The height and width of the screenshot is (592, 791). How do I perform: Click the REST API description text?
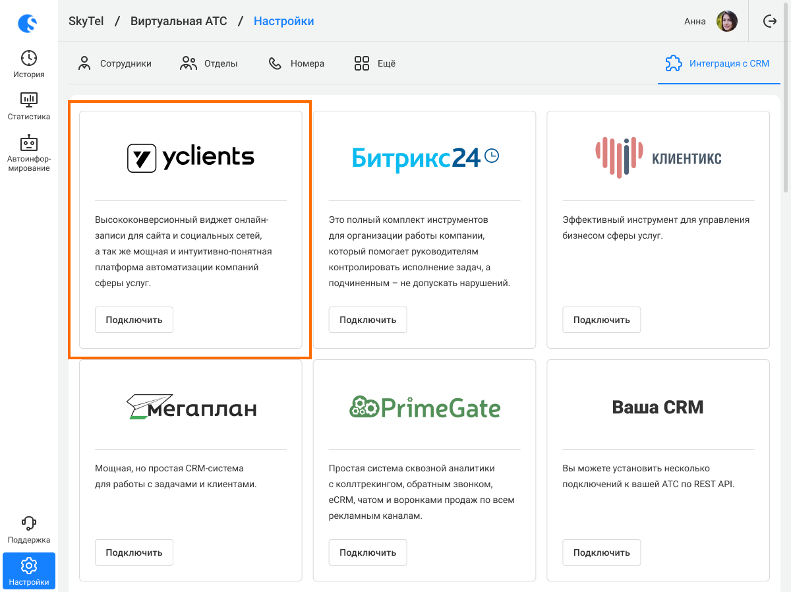(x=648, y=476)
